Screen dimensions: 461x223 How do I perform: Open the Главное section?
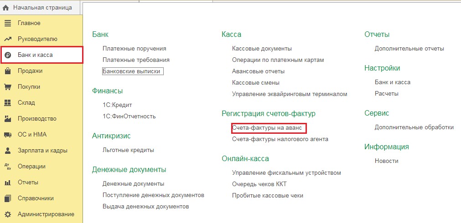pyautogui.click(x=41, y=23)
